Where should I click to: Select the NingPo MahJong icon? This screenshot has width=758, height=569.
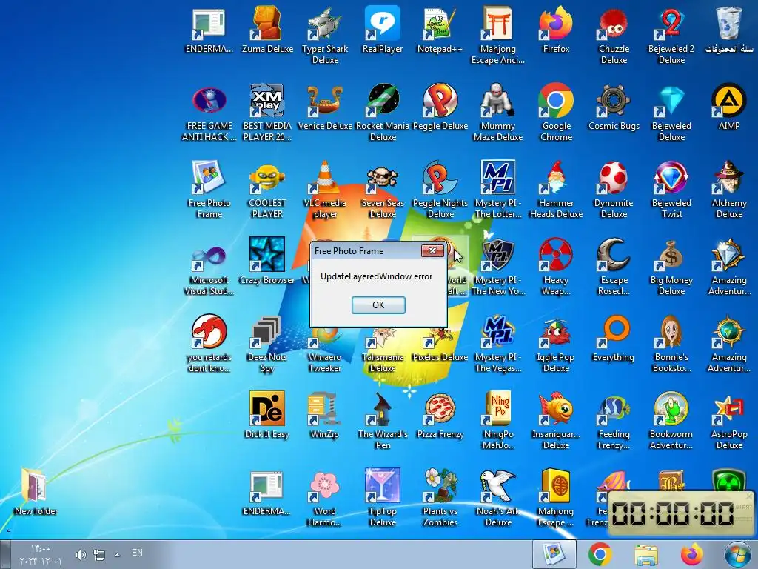(x=498, y=420)
